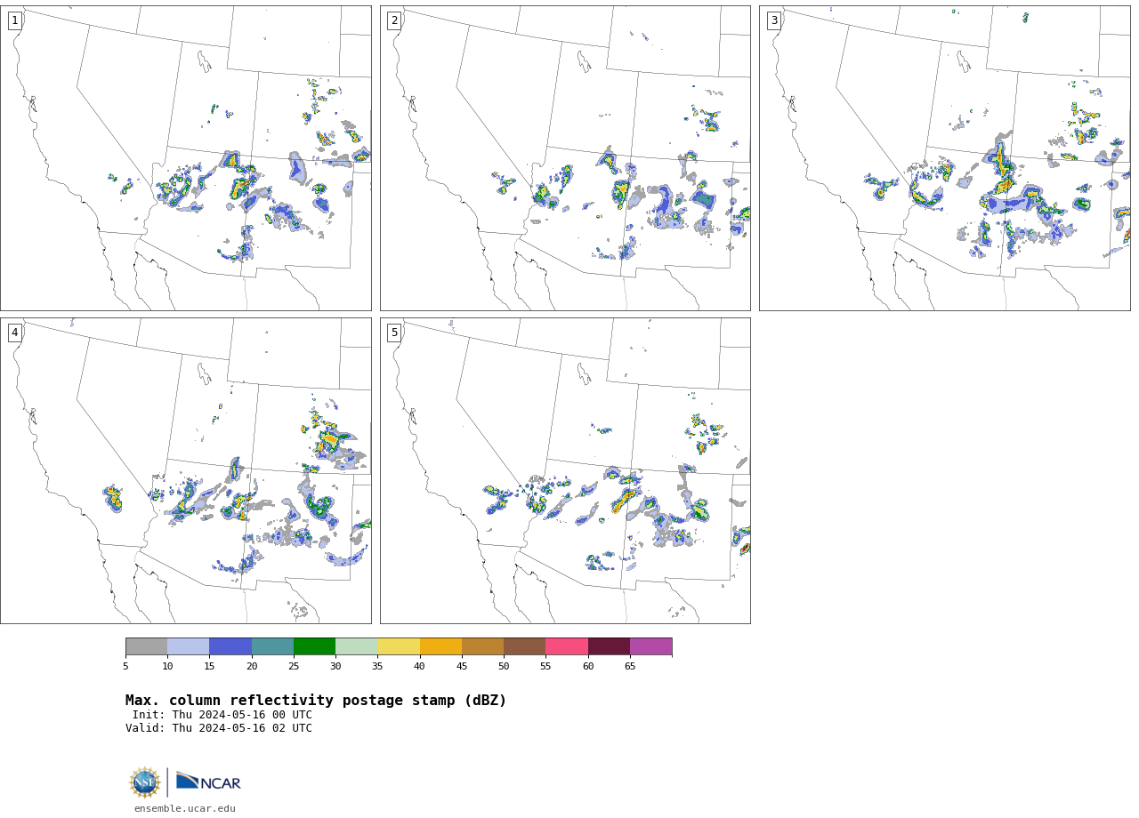Click the colorbar tick label '5'

click(125, 666)
